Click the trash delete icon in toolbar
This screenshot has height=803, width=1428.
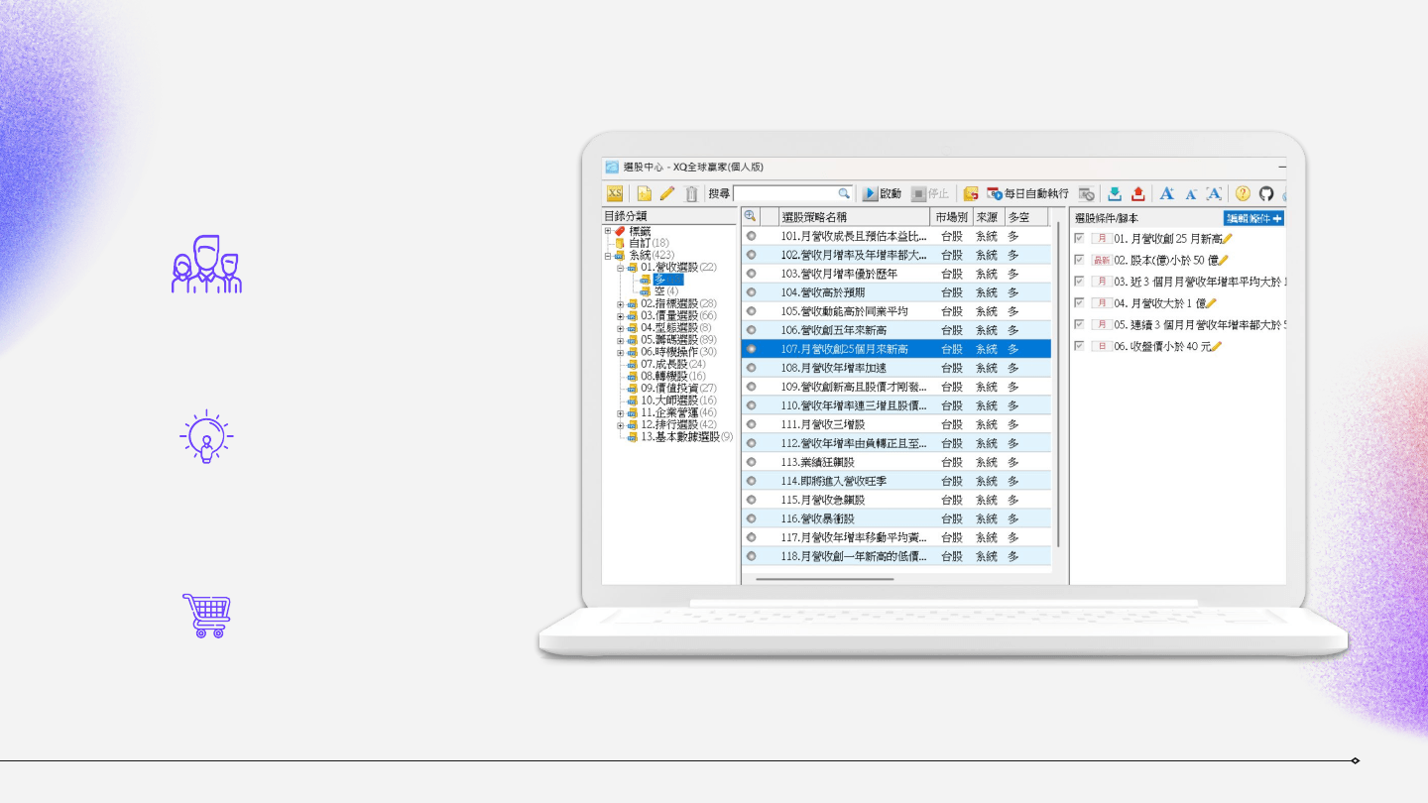(691, 193)
